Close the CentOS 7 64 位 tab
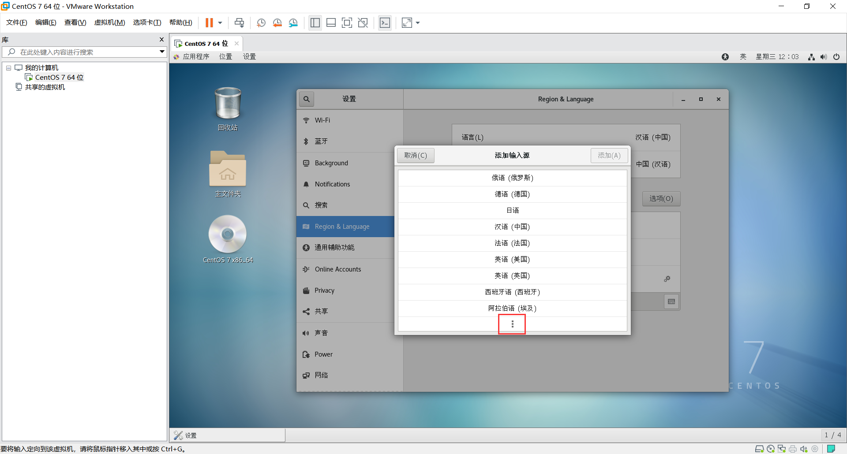The image size is (847, 454). (236, 43)
